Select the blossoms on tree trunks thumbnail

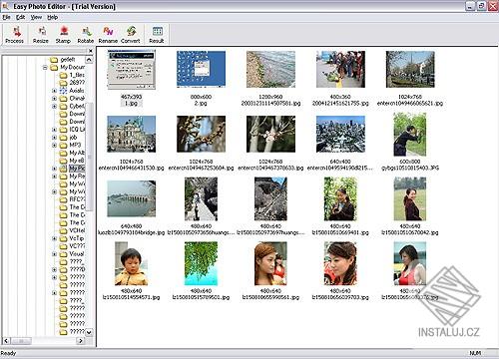(270, 134)
